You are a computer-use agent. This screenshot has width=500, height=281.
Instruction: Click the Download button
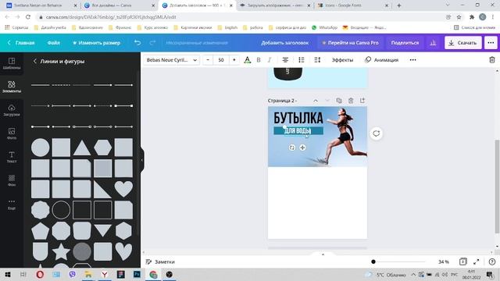(x=463, y=43)
